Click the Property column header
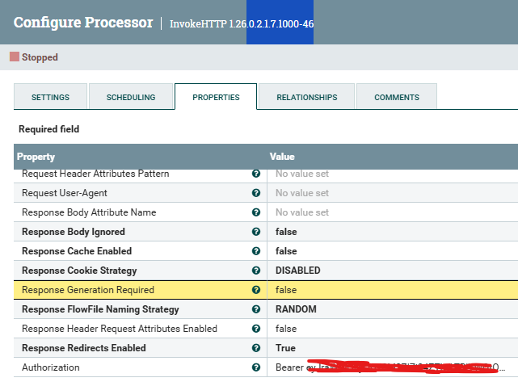The width and height of the screenshot is (518, 382). tap(36, 157)
